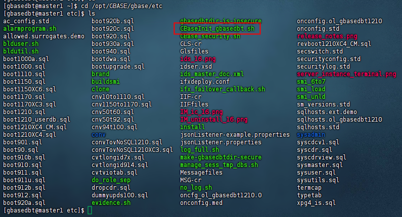Click bootupgrade.sql in the listing
The image size is (402, 217).
(118, 67)
